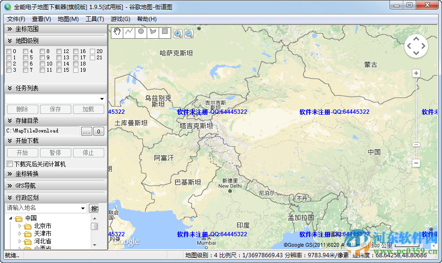The image size is (442, 263).
Task: Select the polyline drawing tool
Action: (129, 32)
